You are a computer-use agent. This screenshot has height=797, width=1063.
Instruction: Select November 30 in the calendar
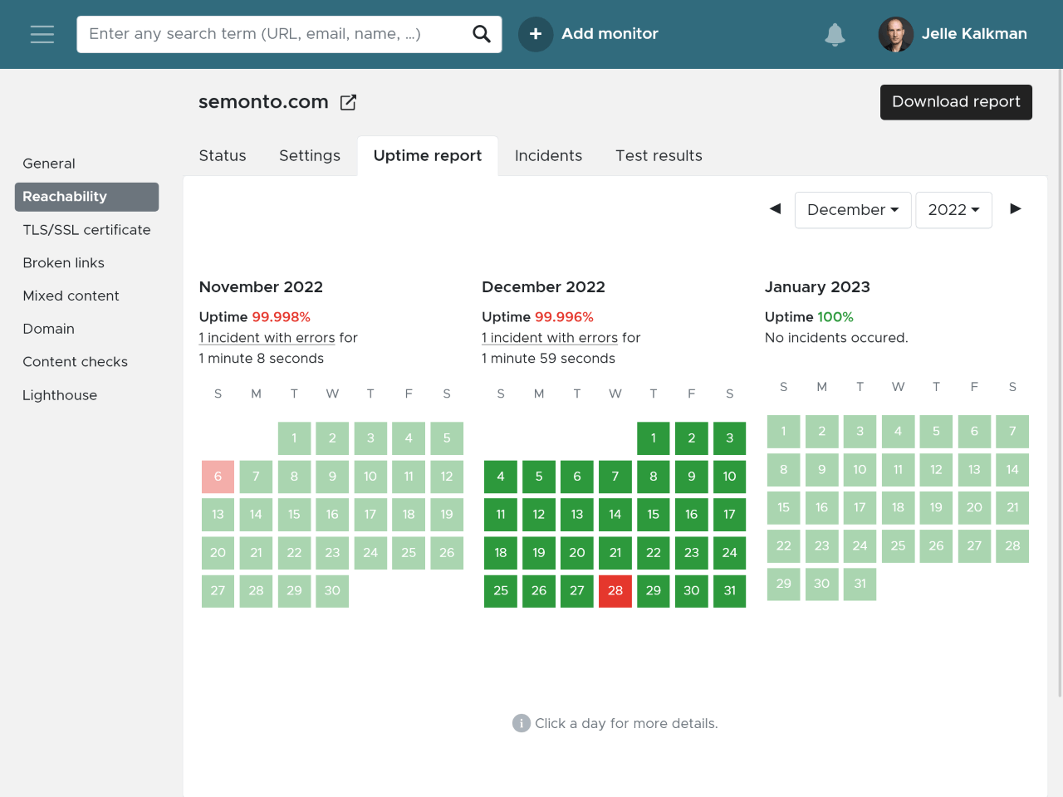click(x=332, y=591)
